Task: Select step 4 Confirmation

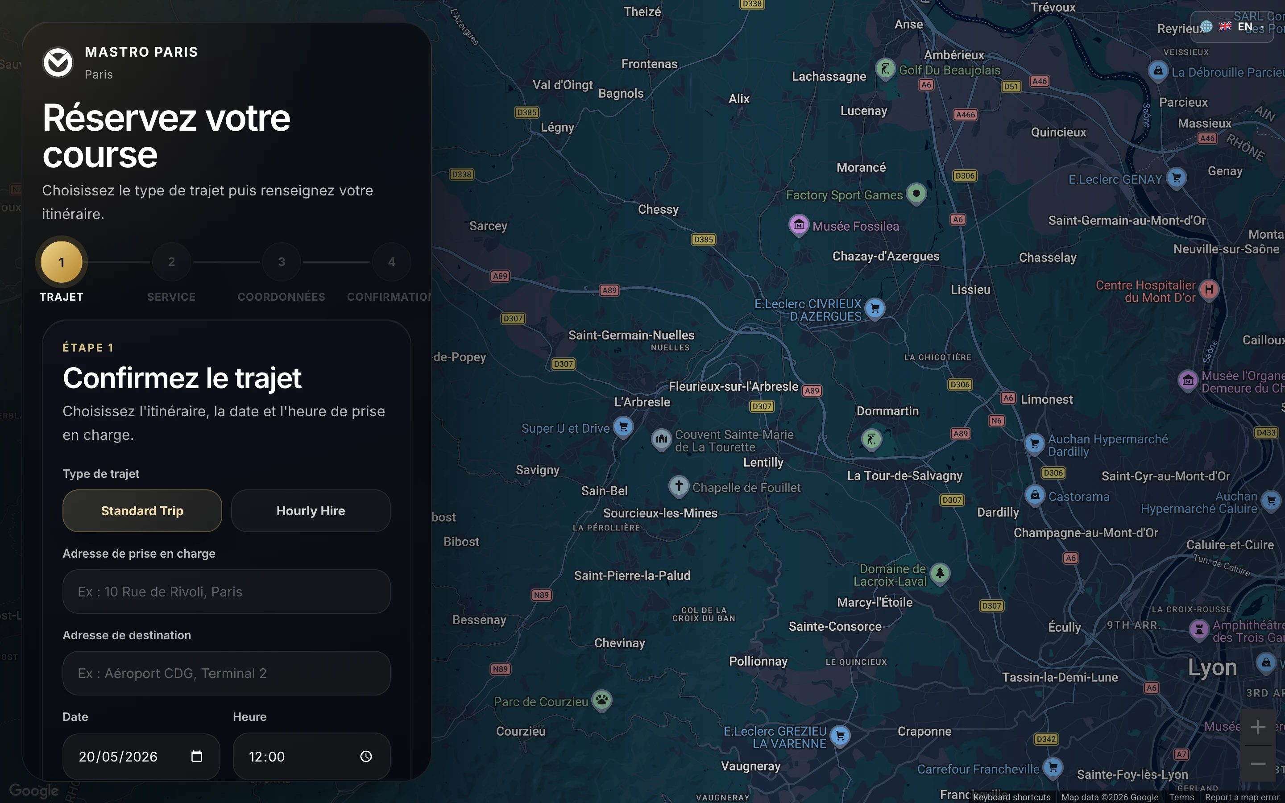Action: [391, 262]
